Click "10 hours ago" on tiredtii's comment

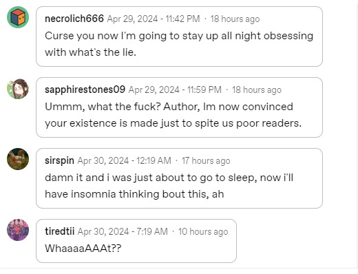point(203,231)
